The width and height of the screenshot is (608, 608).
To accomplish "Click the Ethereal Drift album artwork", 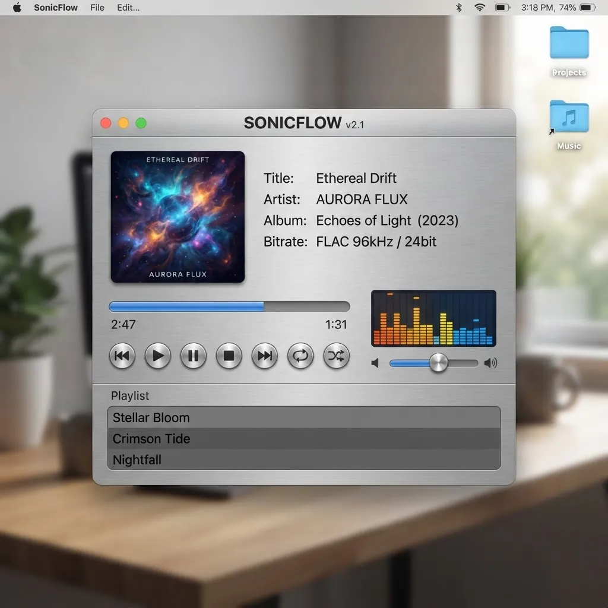I will [x=178, y=217].
